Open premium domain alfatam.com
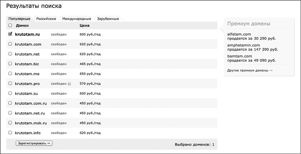Screen dimensions: 301x154 [239, 34]
